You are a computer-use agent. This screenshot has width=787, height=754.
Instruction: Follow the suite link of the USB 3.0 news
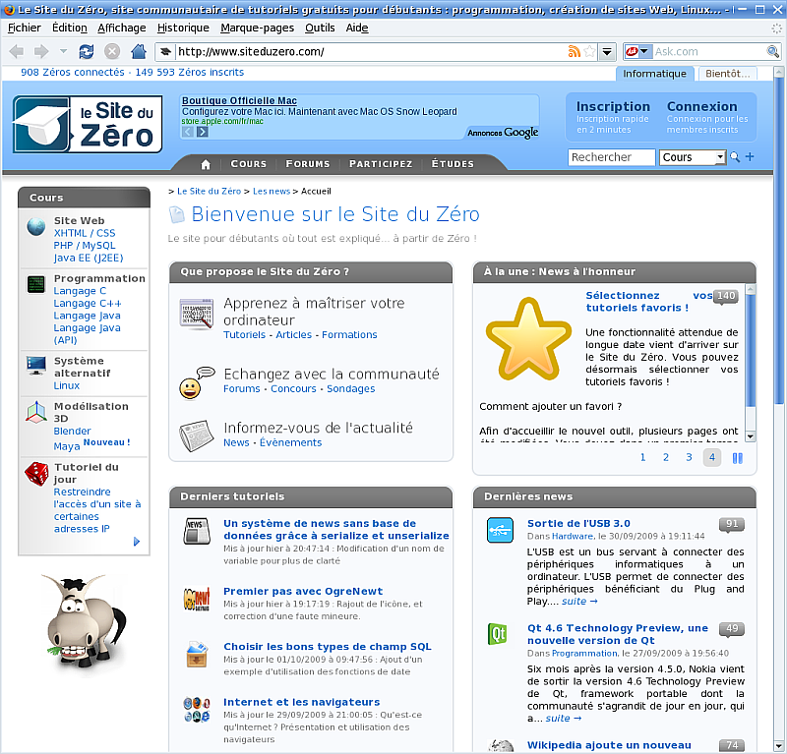click(573, 600)
